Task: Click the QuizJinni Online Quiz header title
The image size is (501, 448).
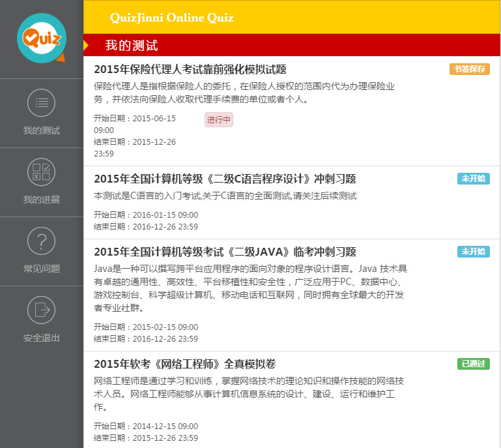Action: pos(171,18)
